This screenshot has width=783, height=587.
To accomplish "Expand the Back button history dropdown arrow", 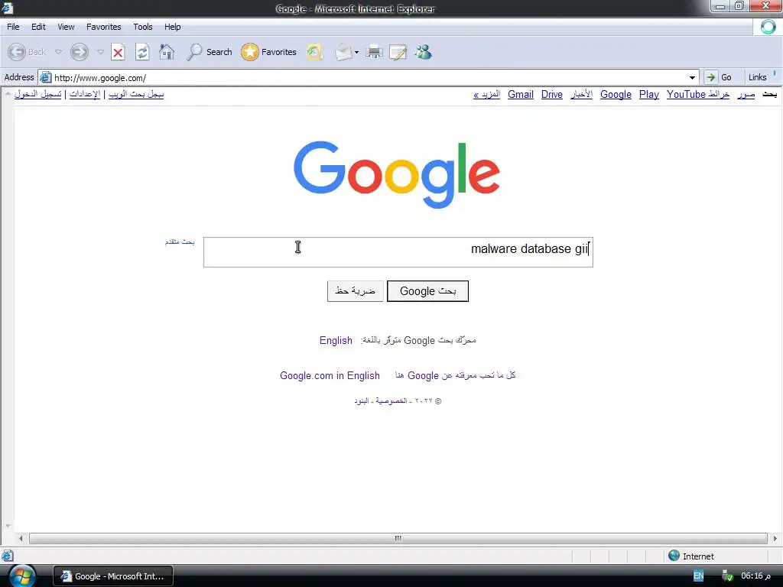I will tap(58, 52).
